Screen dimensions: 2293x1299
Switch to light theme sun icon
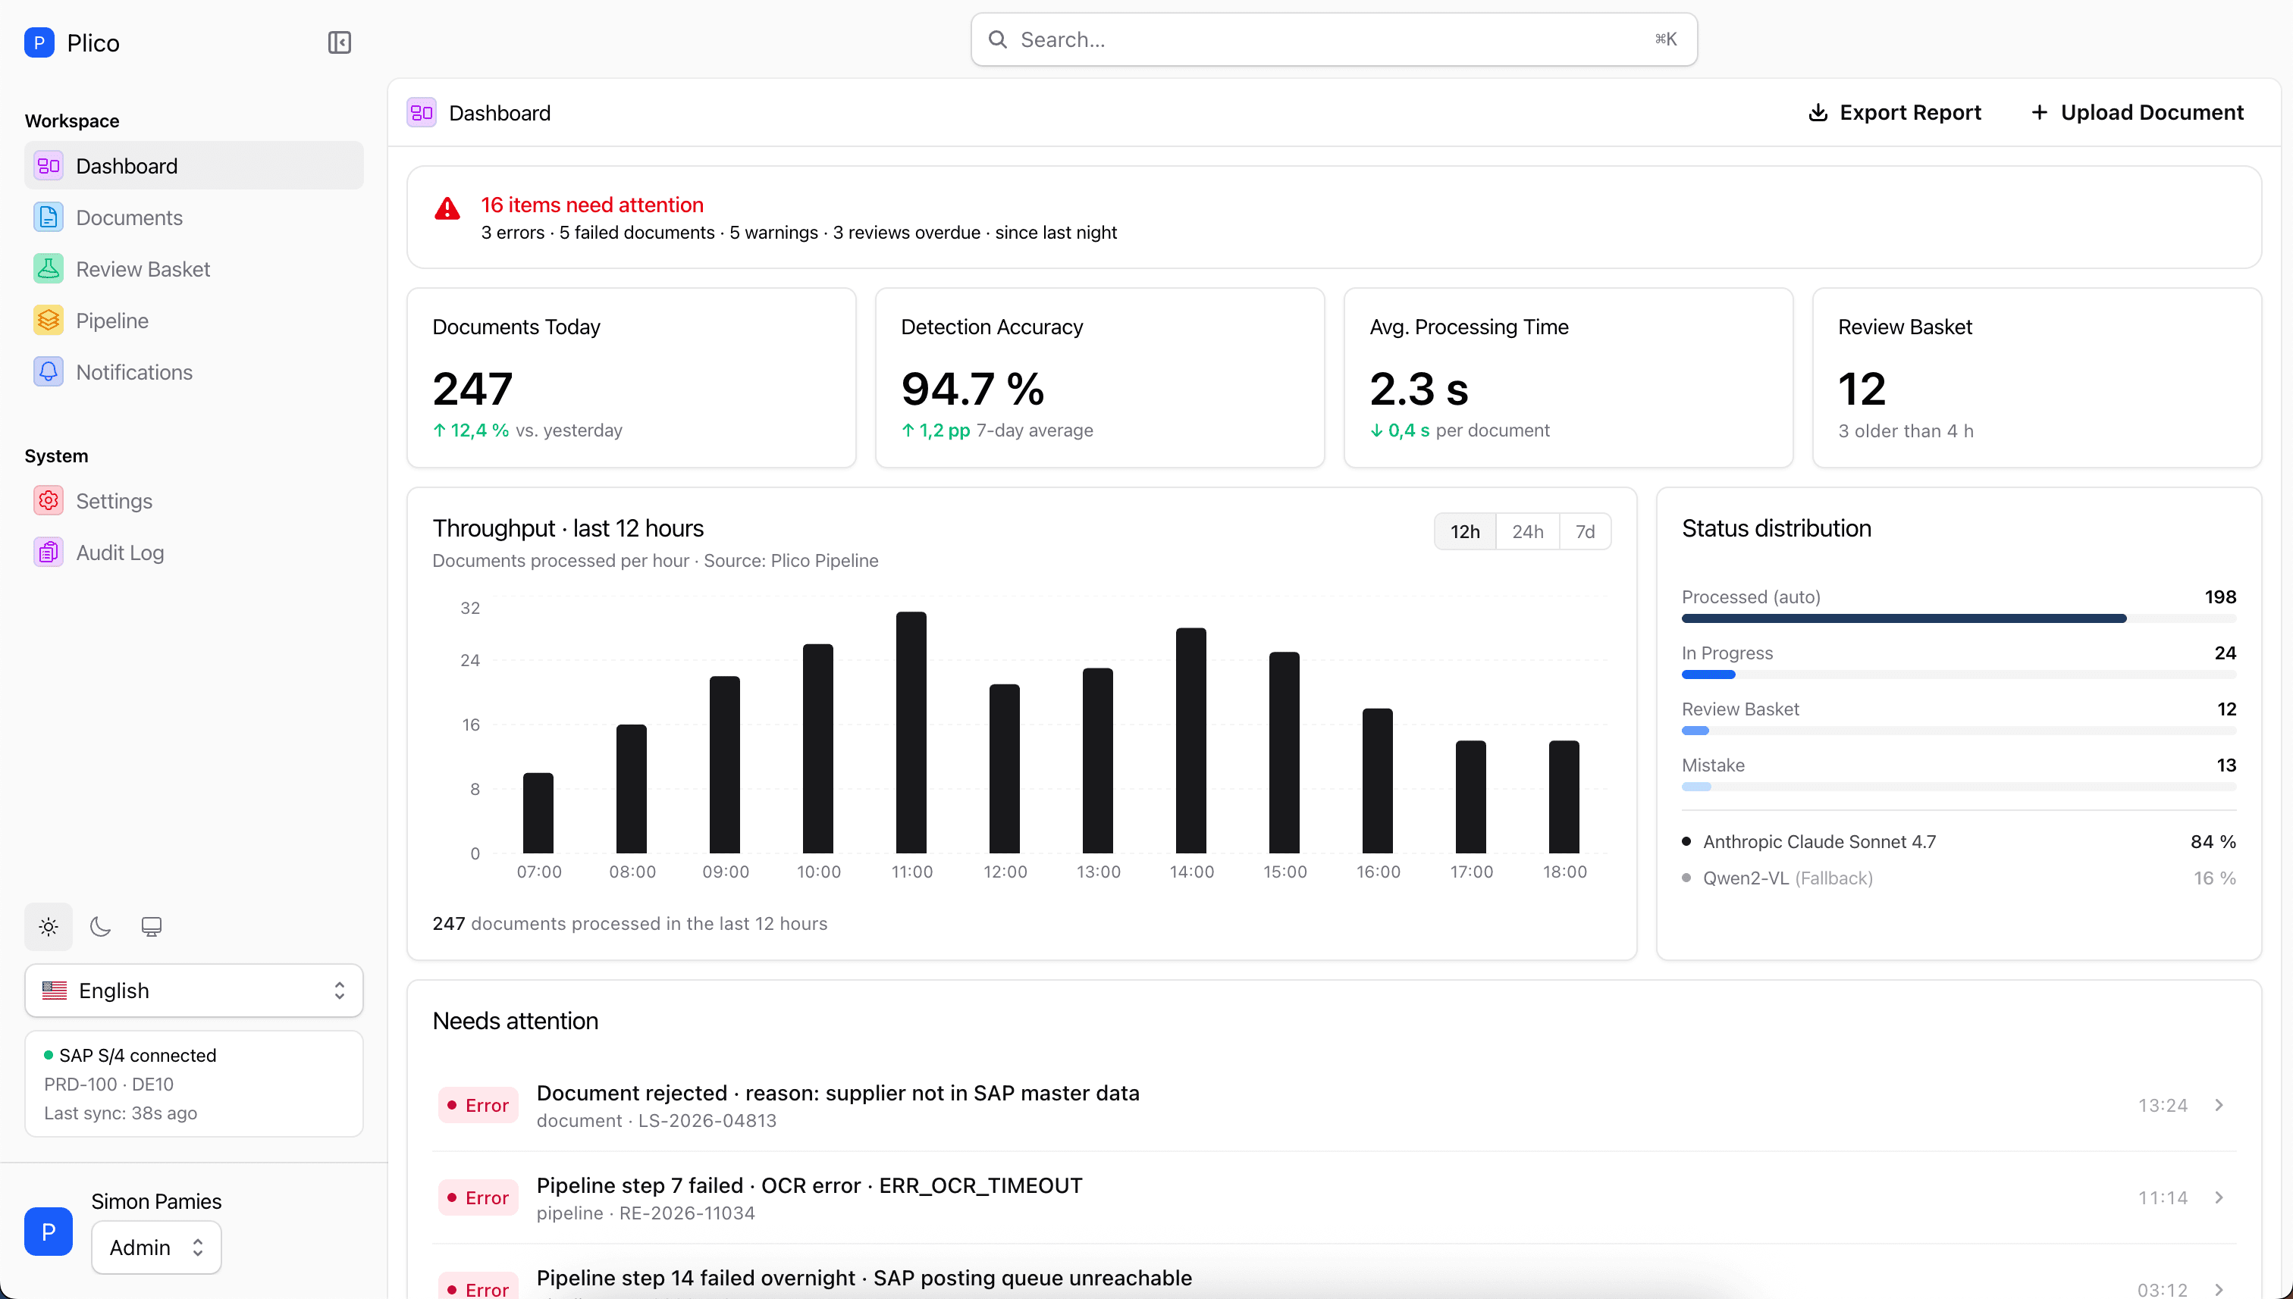tap(49, 927)
